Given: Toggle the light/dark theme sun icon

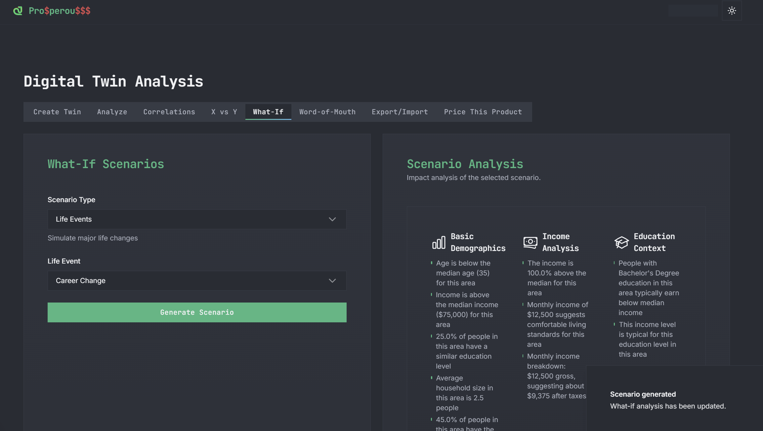Looking at the screenshot, I should click(x=732, y=11).
